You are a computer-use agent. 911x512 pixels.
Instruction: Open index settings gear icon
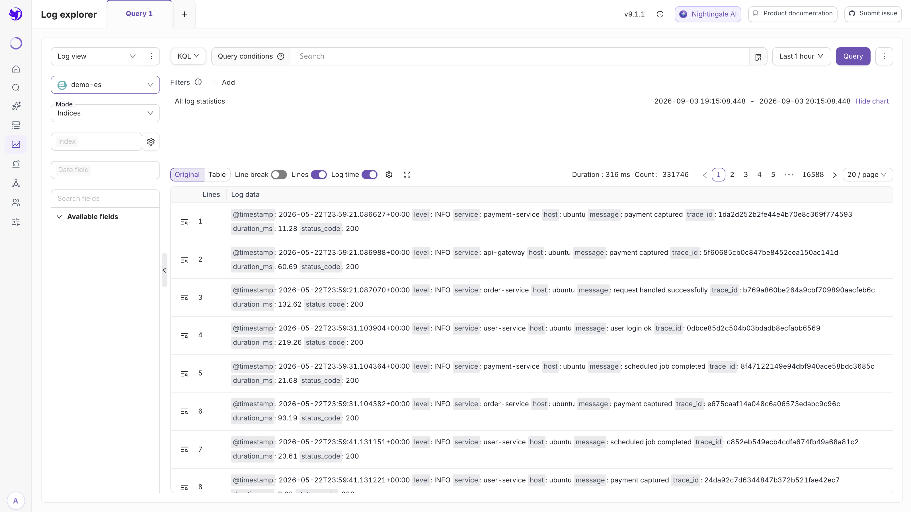[151, 141]
